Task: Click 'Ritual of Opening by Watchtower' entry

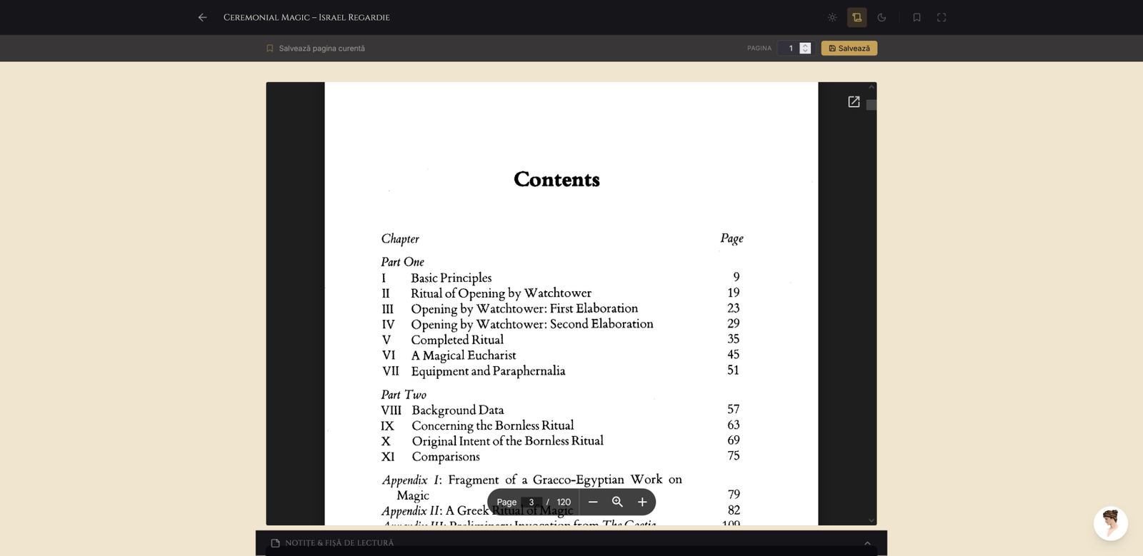Action: pyautogui.click(x=501, y=293)
